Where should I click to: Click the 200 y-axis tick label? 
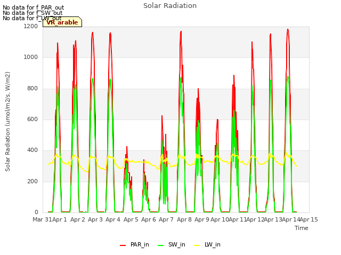click(33, 181)
